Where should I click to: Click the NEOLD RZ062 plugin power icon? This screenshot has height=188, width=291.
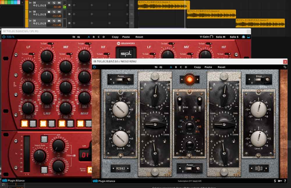point(94,67)
